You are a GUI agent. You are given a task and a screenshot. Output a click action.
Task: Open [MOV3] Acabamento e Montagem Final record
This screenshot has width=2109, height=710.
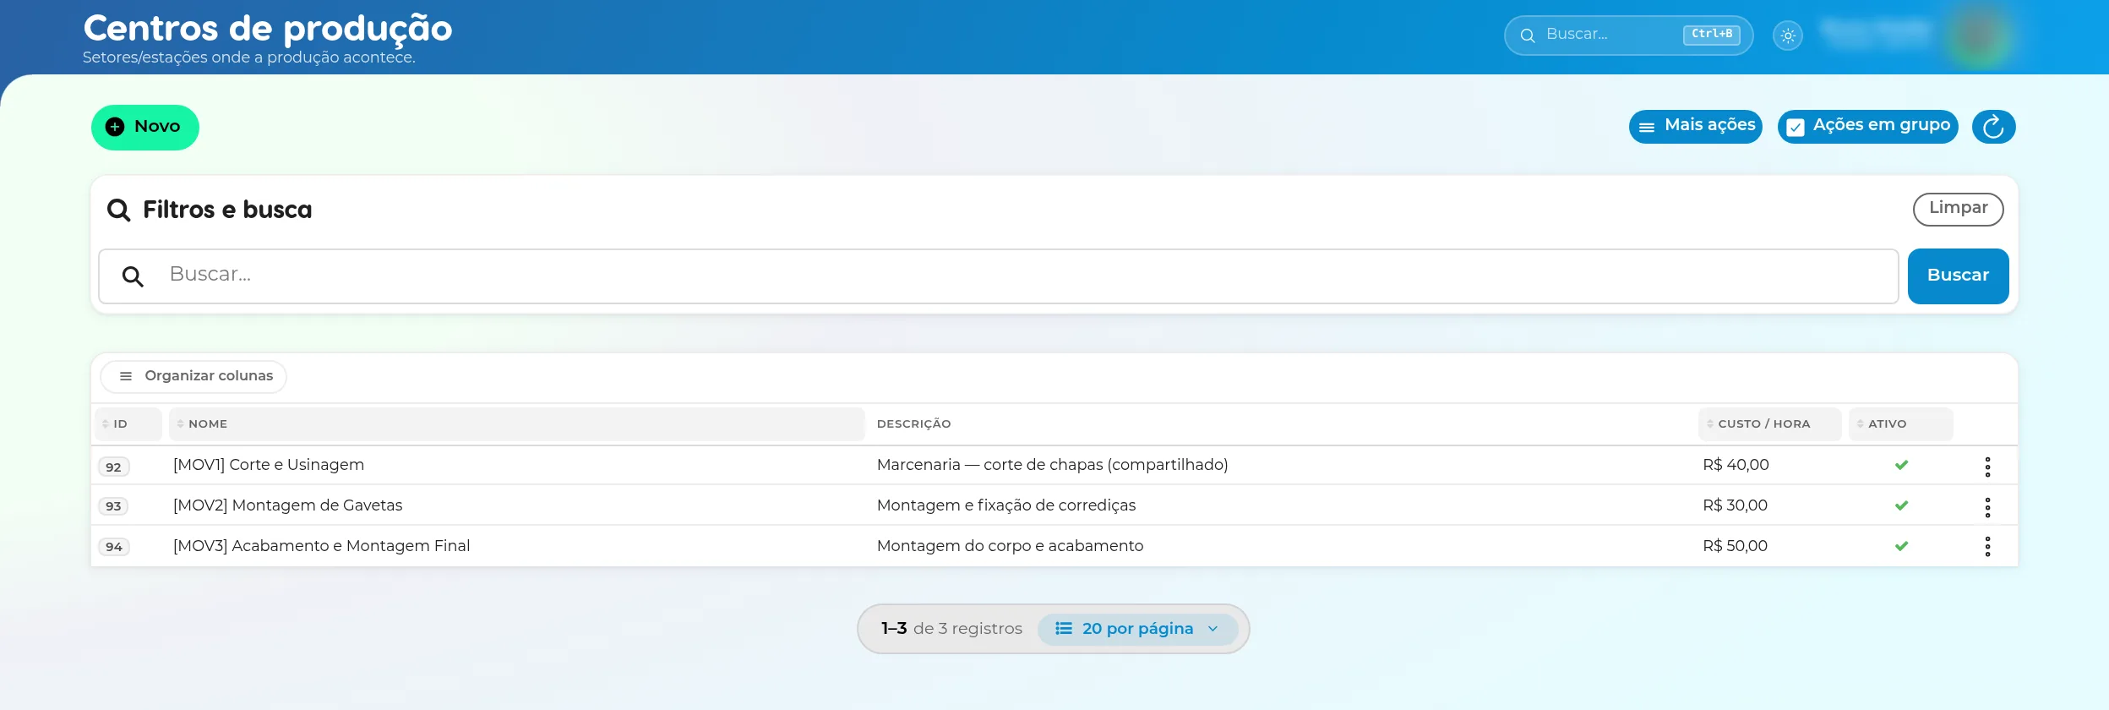point(322,546)
